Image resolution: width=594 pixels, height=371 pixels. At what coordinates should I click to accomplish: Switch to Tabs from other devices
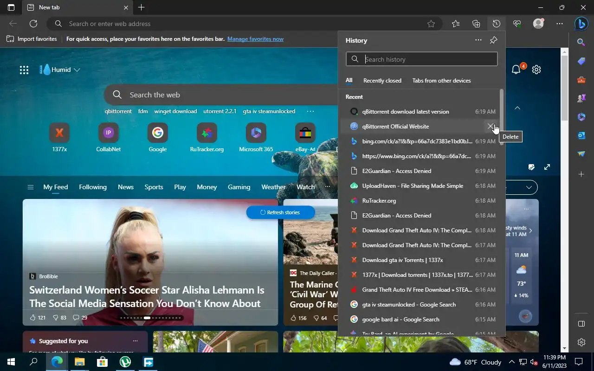tap(441, 81)
